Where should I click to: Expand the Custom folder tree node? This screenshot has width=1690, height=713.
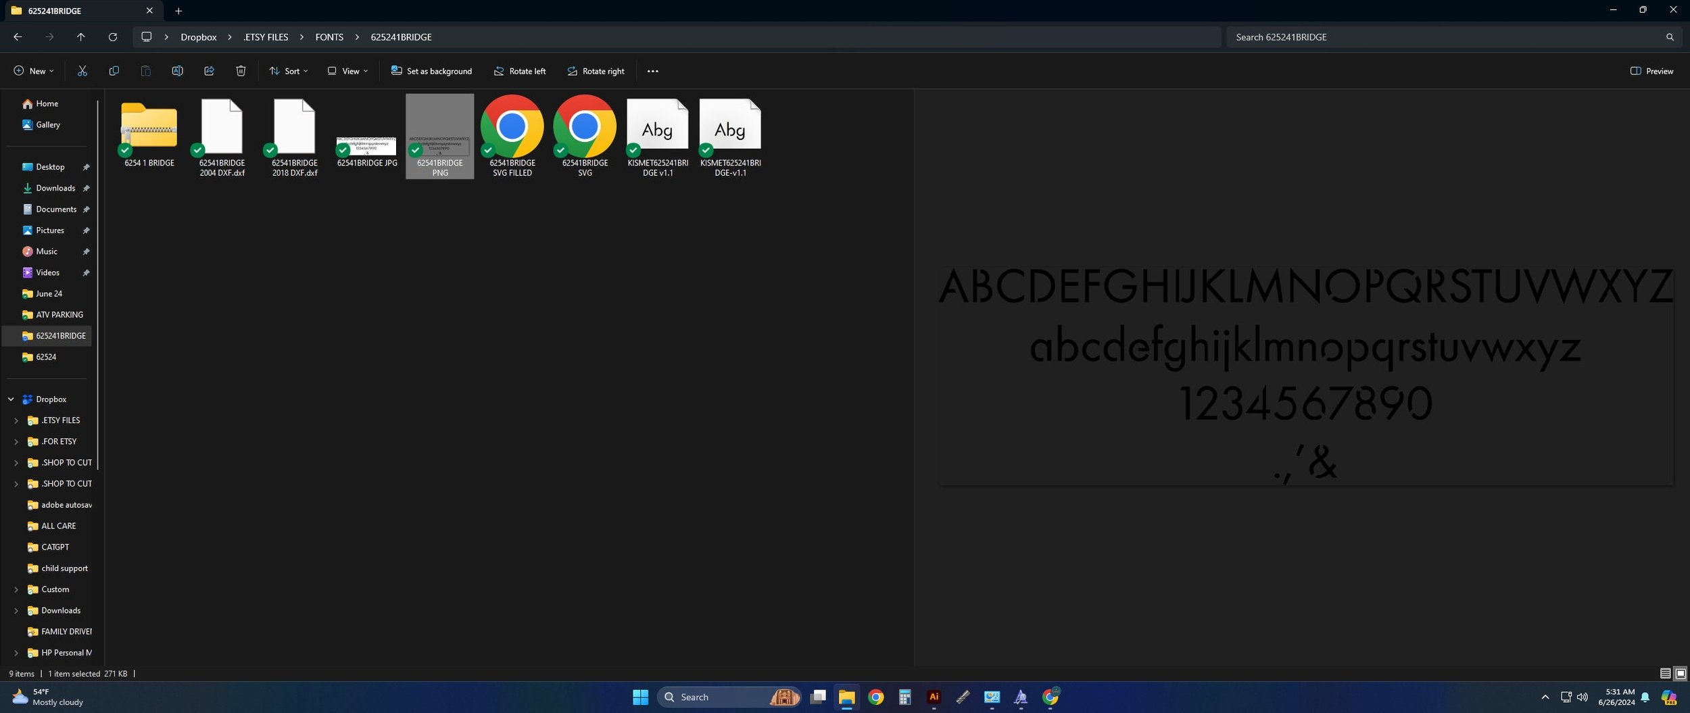click(x=16, y=589)
